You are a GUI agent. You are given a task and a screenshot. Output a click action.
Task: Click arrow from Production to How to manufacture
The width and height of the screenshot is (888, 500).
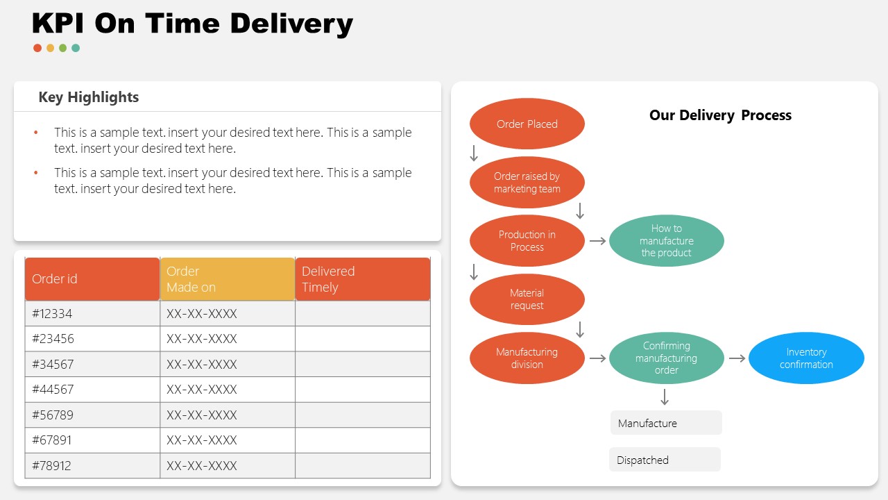click(597, 241)
